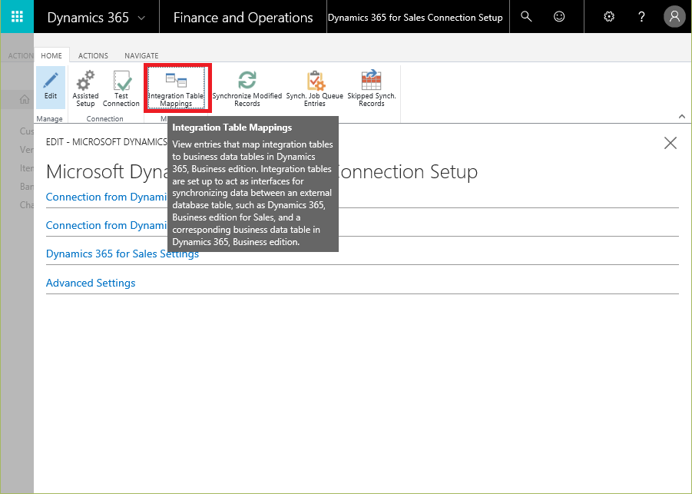Switch to the NAVIGATE ribbon tab

pyautogui.click(x=141, y=55)
